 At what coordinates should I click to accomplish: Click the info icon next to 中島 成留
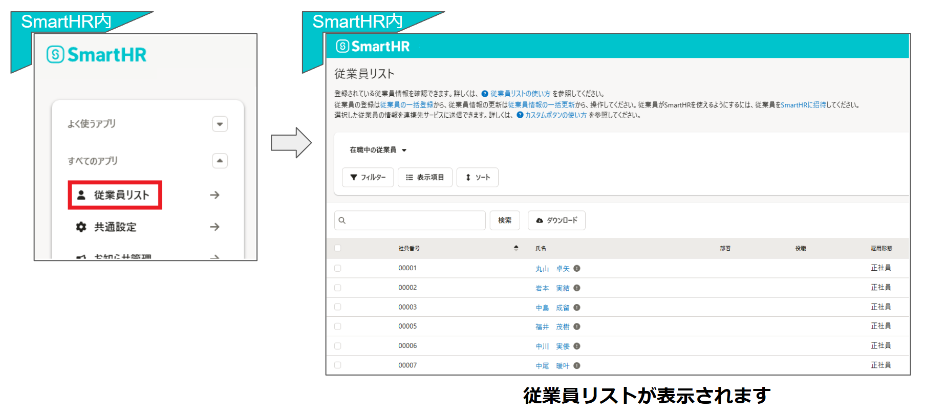577,307
